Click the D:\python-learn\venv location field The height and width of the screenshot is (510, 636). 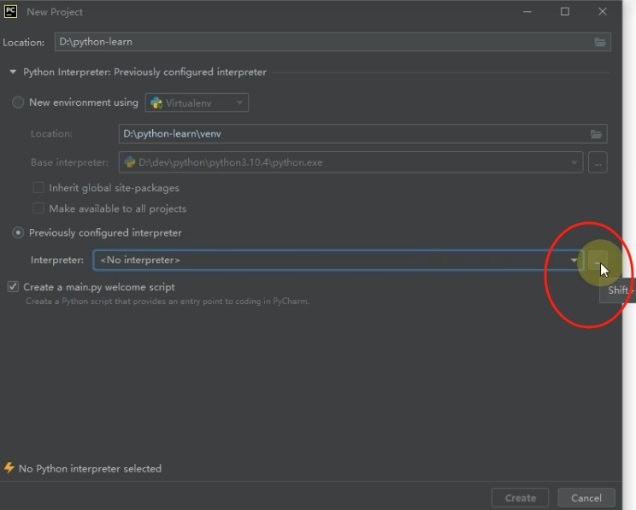362,134
